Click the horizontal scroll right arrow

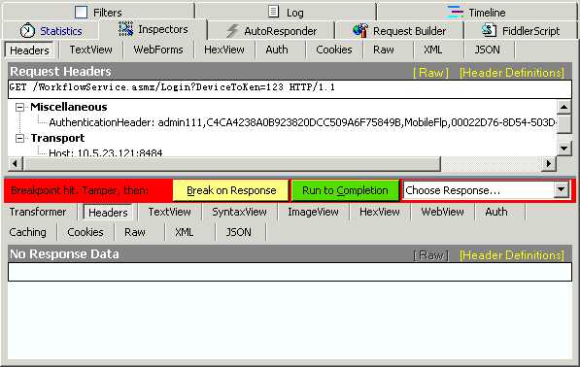[549, 163]
